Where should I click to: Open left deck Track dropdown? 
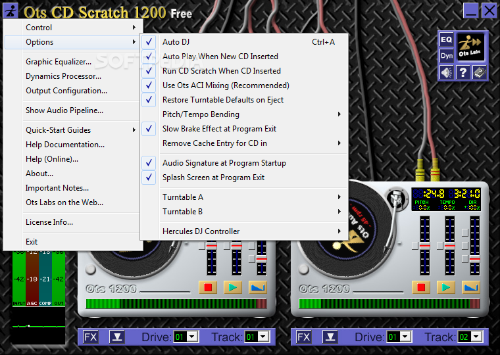pyautogui.click(x=263, y=337)
